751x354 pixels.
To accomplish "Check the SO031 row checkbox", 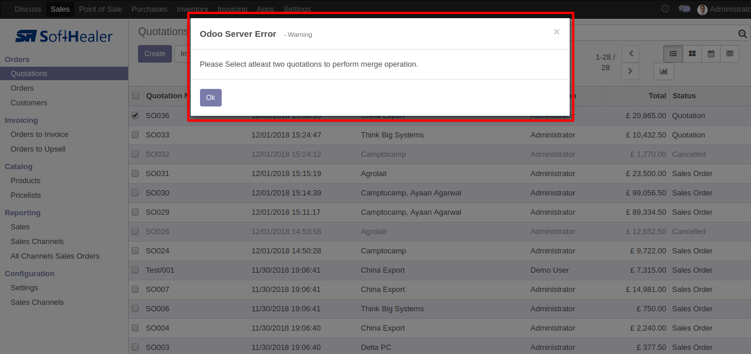I will [135, 173].
